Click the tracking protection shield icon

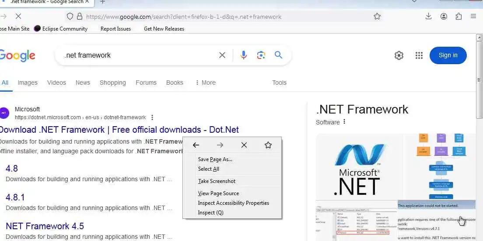tap(70, 16)
